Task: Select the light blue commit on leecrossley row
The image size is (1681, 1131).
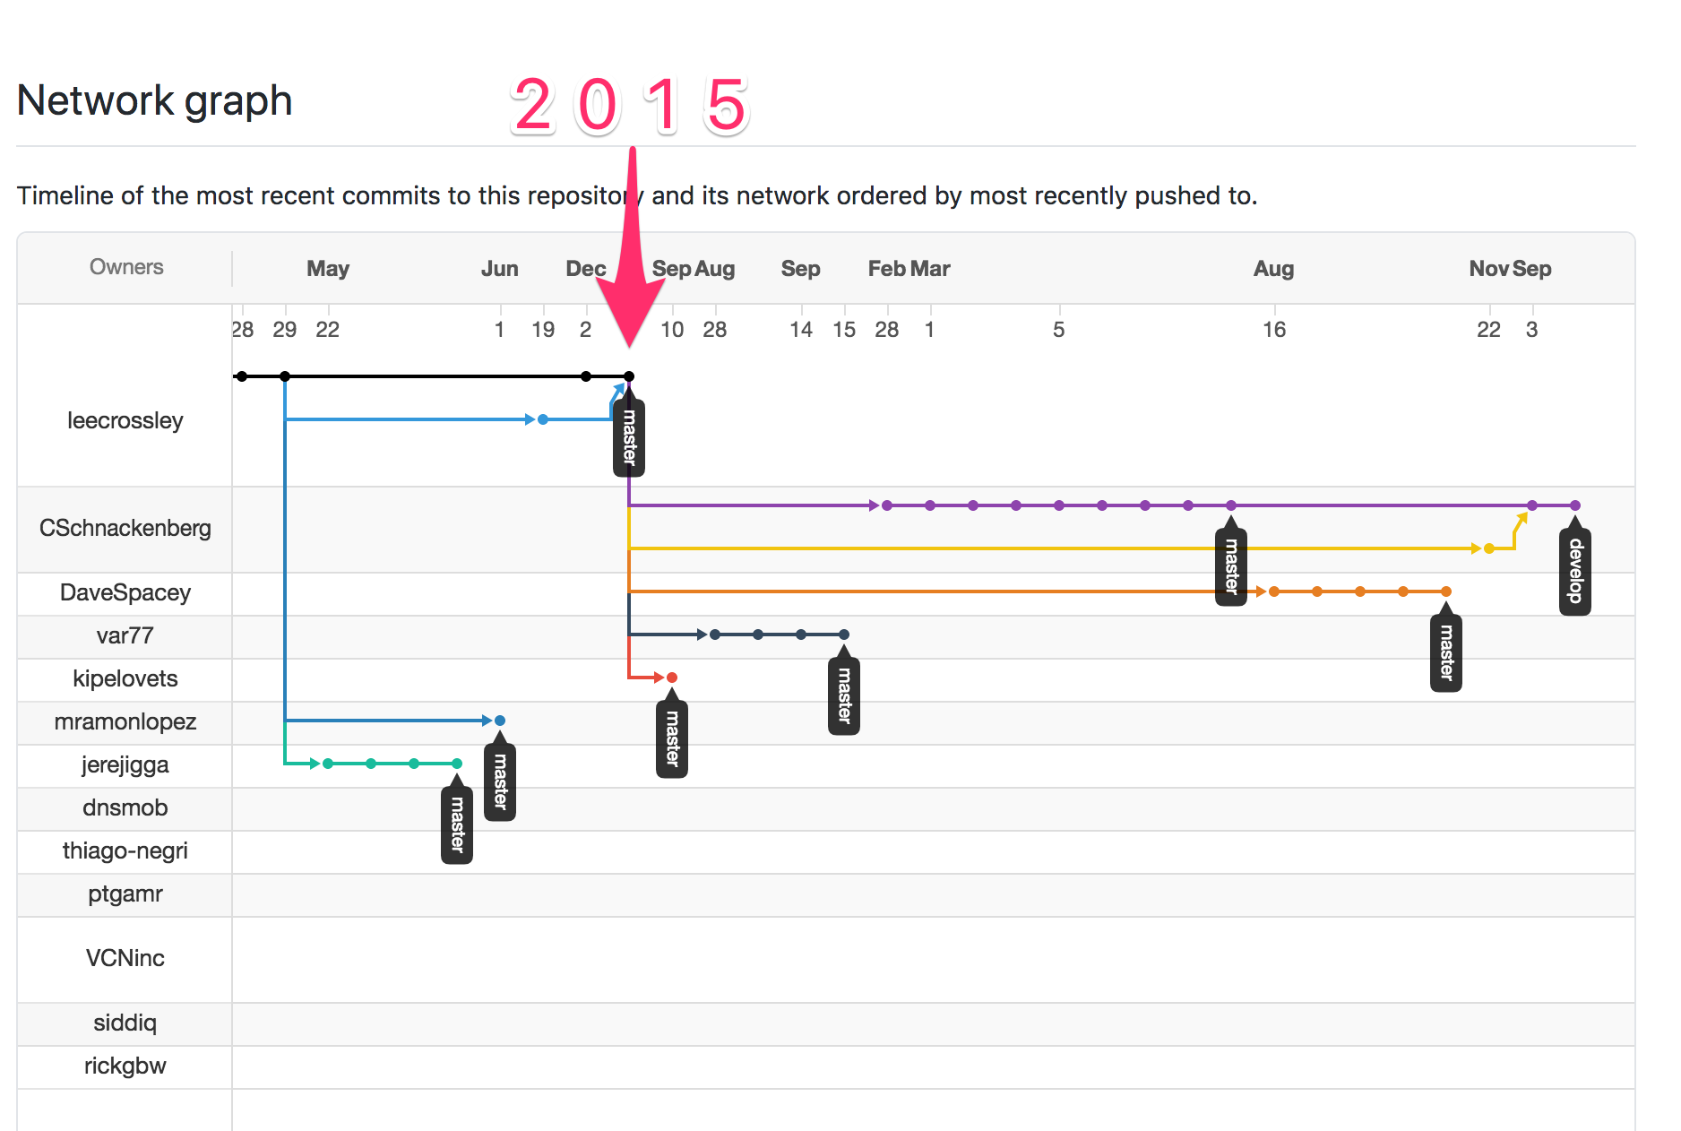Action: pos(543,419)
